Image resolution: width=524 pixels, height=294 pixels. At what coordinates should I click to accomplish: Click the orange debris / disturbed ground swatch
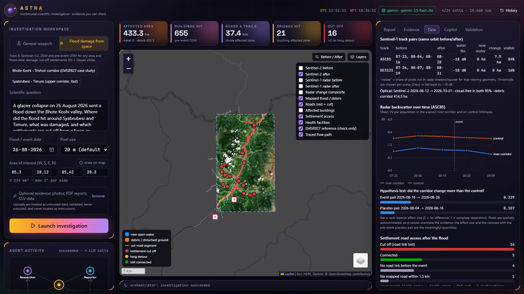click(127, 240)
